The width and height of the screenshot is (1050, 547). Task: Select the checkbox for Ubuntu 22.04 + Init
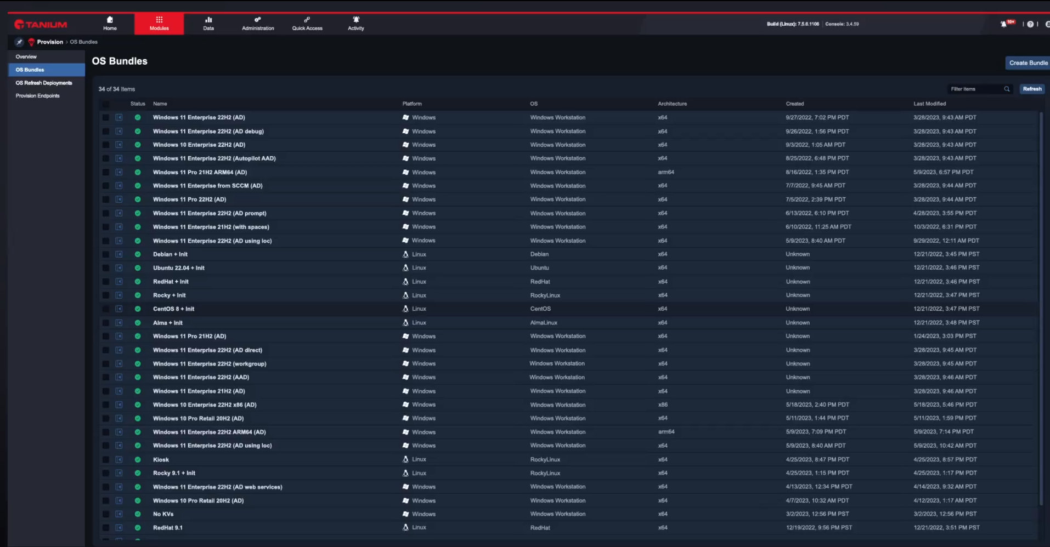click(x=105, y=267)
